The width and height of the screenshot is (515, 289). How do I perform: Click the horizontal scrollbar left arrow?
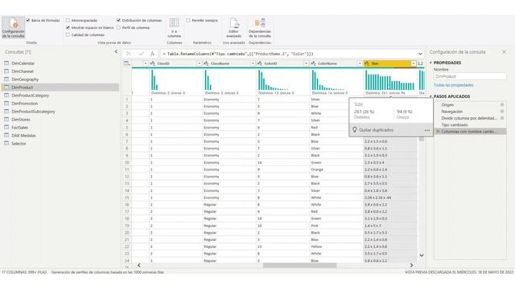click(x=138, y=265)
